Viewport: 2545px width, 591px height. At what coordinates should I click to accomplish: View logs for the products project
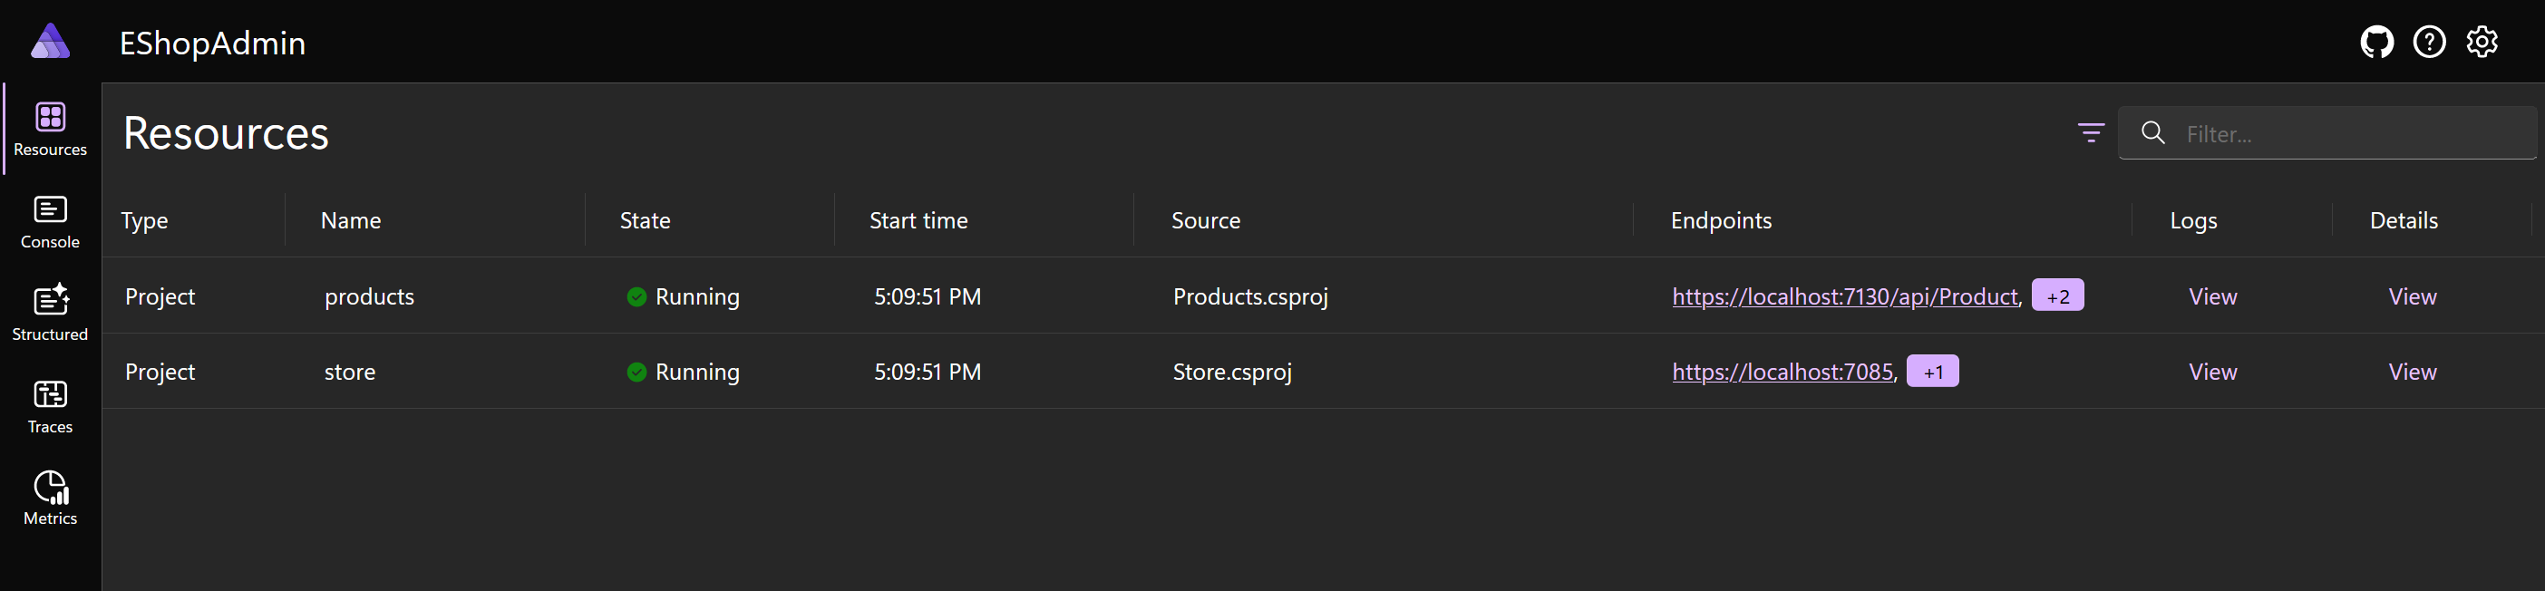point(2212,296)
